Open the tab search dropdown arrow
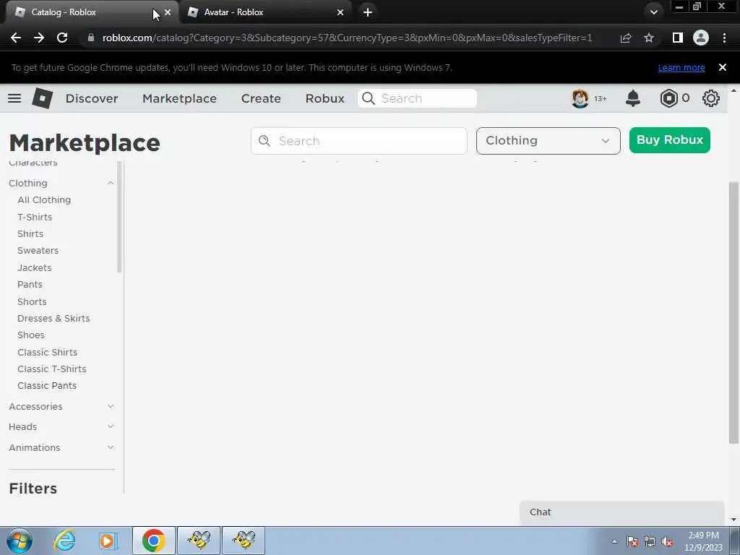The image size is (740, 555). pyautogui.click(x=653, y=12)
